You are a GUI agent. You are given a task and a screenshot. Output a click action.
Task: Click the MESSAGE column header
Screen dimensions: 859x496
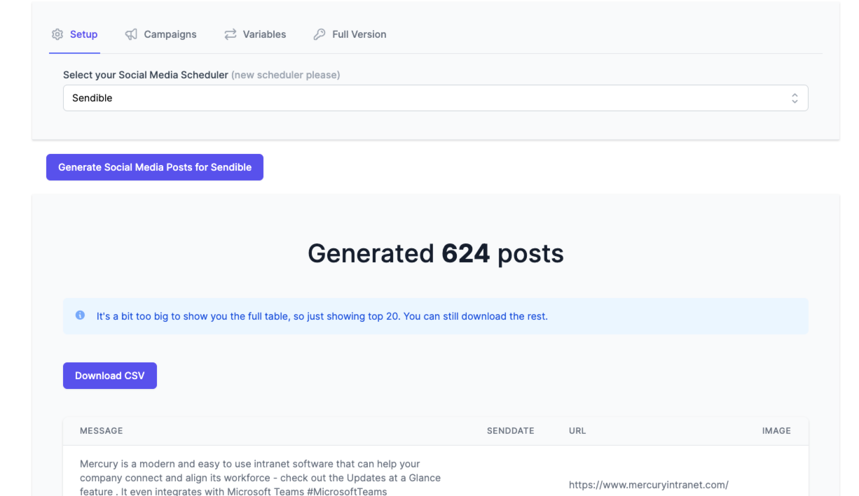[102, 431]
